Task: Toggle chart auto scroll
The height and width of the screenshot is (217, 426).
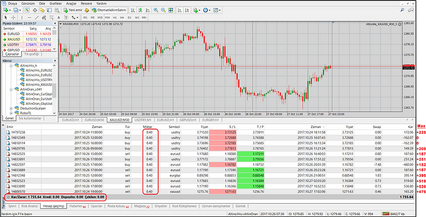Action: (180, 10)
